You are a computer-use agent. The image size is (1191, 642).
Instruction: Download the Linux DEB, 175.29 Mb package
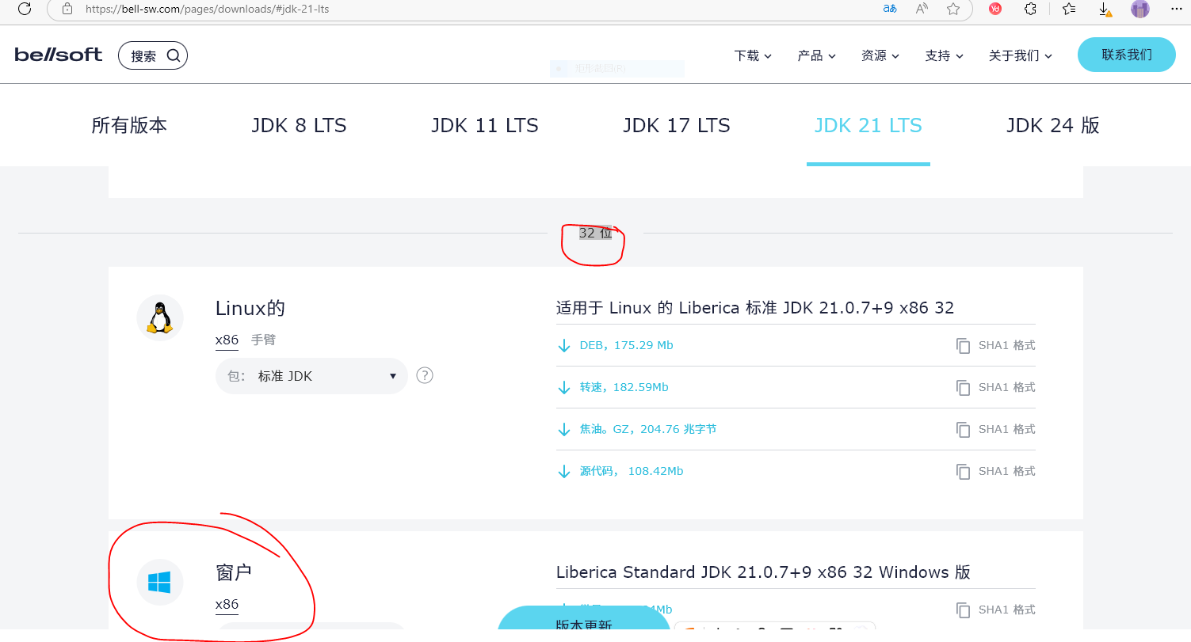(x=626, y=345)
